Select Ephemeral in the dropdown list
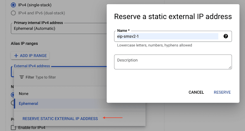 29,104
